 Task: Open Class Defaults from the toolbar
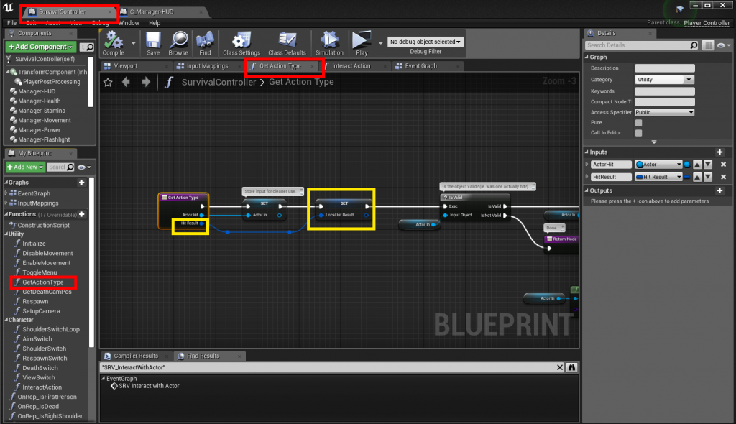click(x=287, y=42)
